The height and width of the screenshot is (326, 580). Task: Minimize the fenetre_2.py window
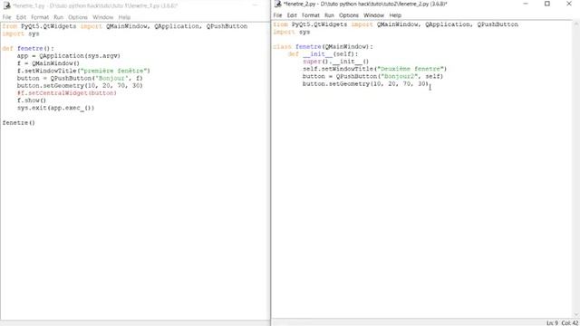point(526,4)
